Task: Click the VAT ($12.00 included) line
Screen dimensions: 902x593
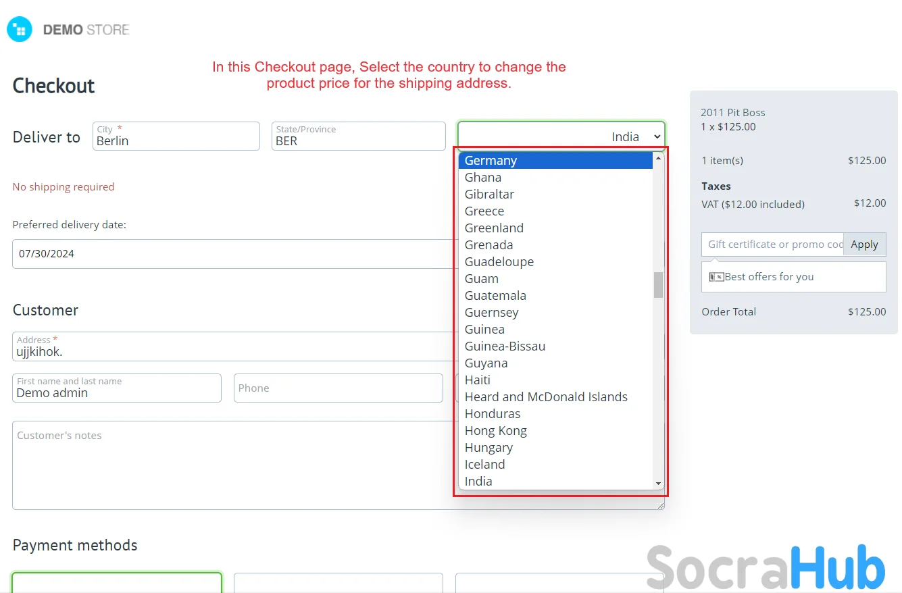Action: (x=753, y=204)
